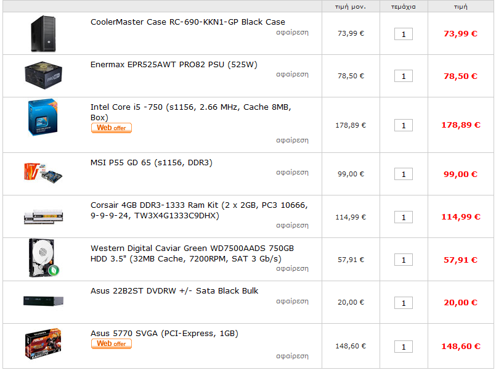Click the Asus DVDRW drive thumbnail
This screenshot has height=370, width=496.
43,301
